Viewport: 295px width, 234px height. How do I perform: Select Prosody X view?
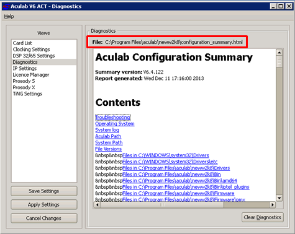(x=44, y=87)
